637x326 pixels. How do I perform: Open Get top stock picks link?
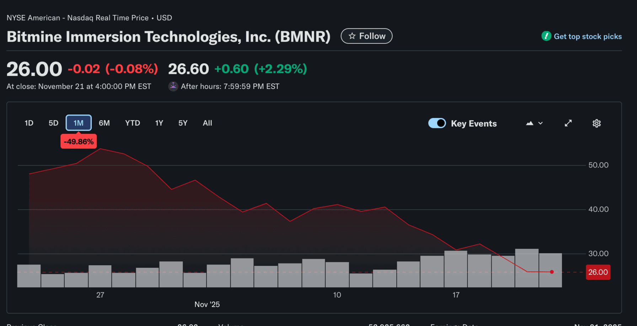(x=588, y=36)
